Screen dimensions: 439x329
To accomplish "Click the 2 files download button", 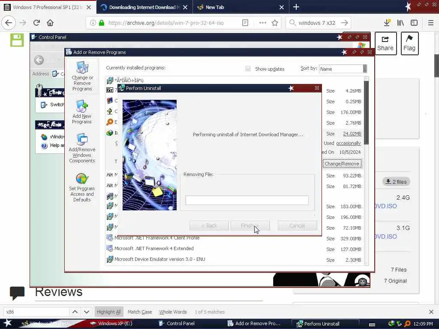I will click(396, 182).
